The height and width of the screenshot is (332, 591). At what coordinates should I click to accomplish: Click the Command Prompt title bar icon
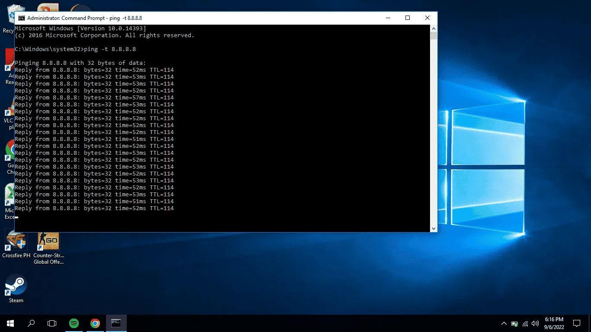coord(21,18)
